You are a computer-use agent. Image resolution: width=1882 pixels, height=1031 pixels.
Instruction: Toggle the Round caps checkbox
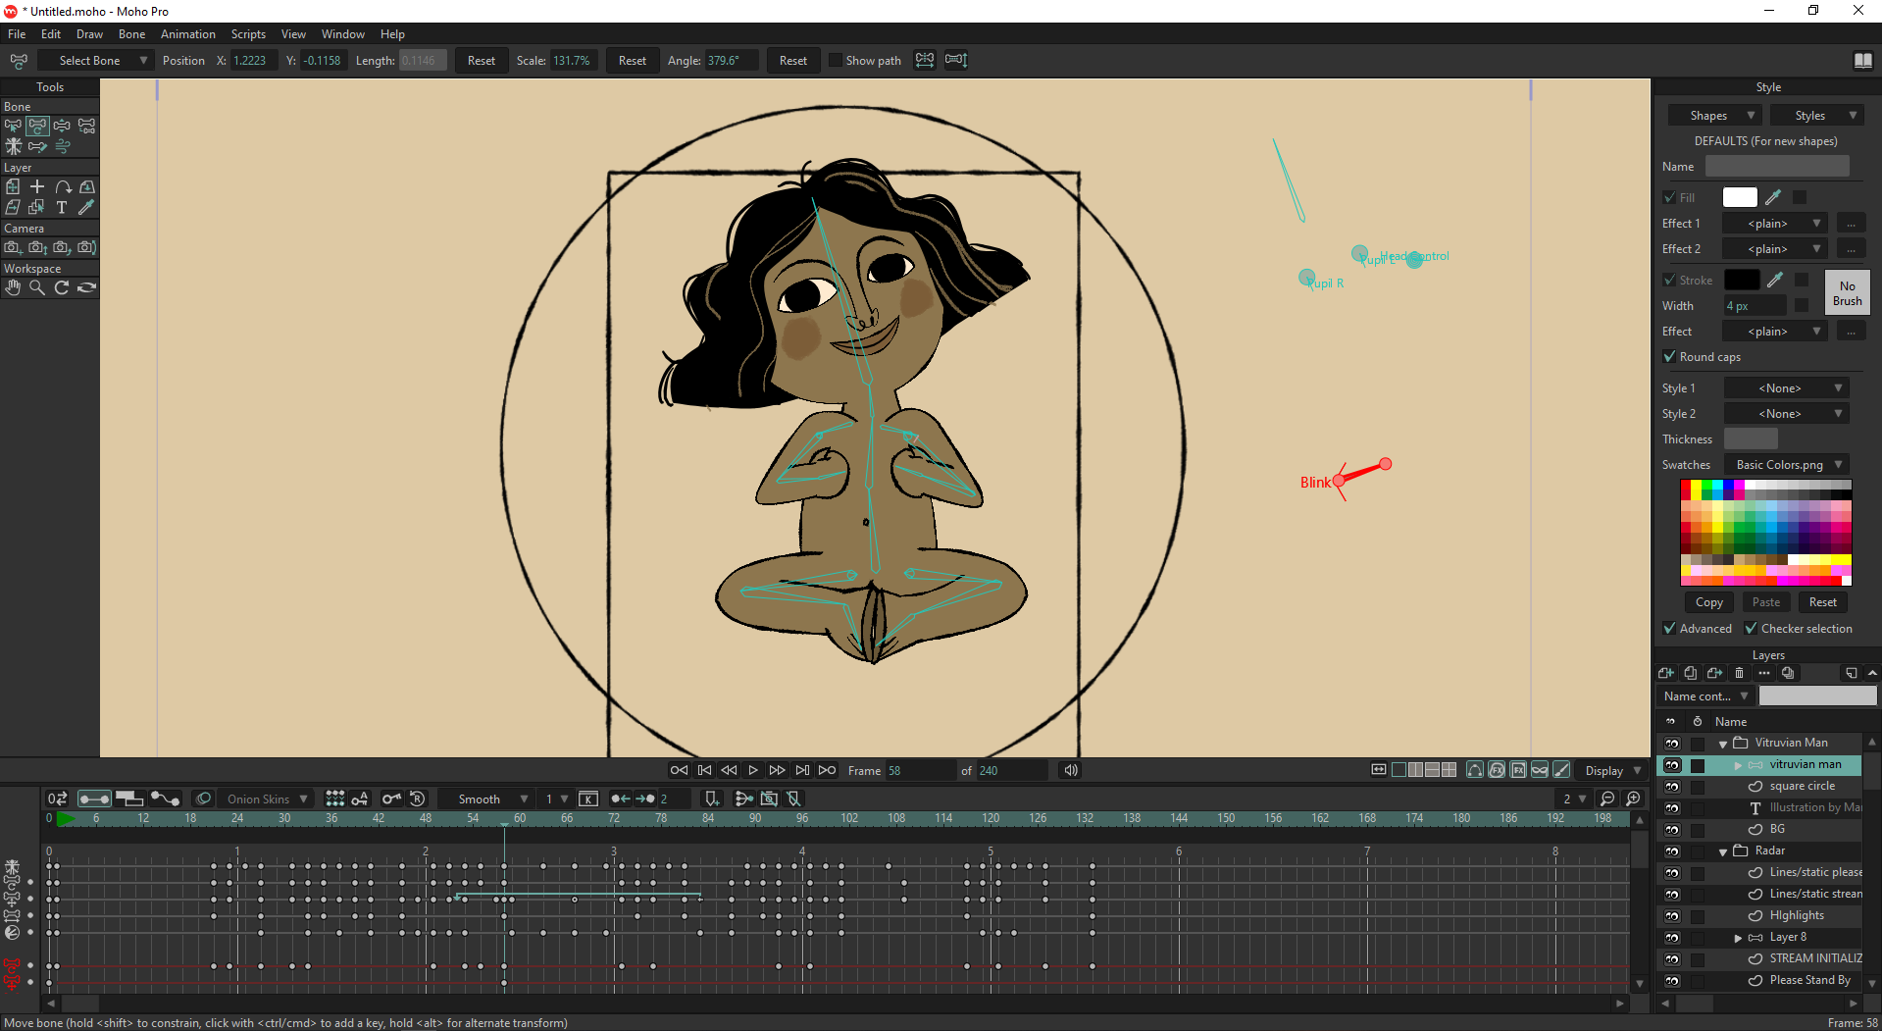(x=1669, y=356)
